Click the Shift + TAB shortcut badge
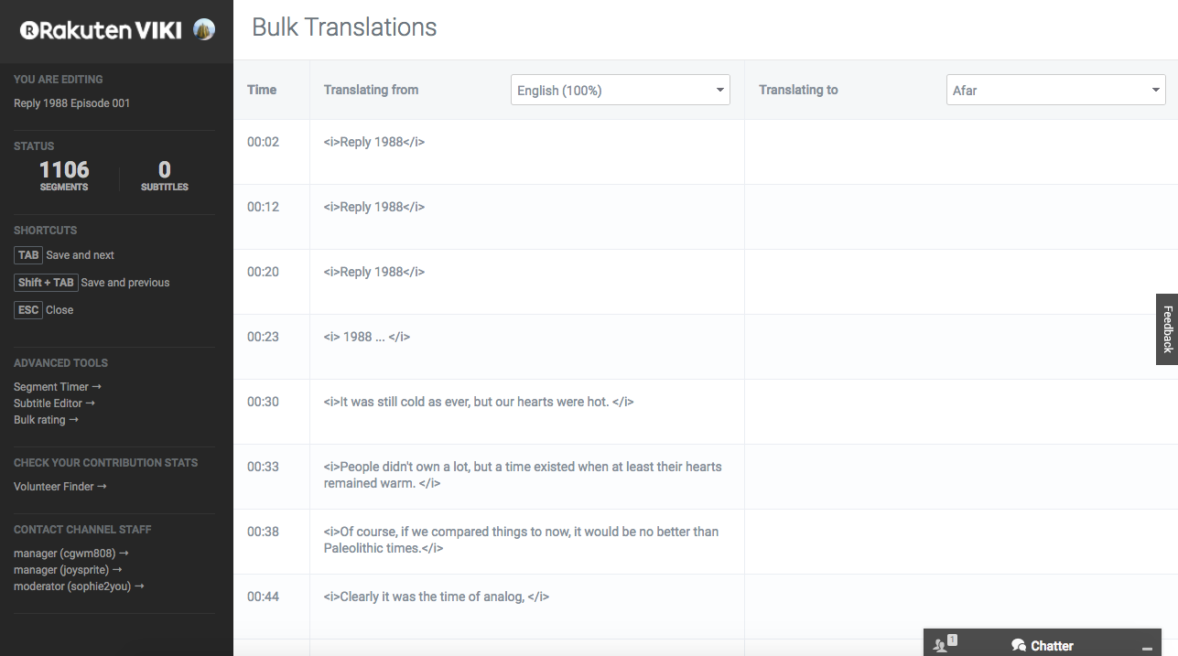This screenshot has height=656, width=1178. [46, 283]
